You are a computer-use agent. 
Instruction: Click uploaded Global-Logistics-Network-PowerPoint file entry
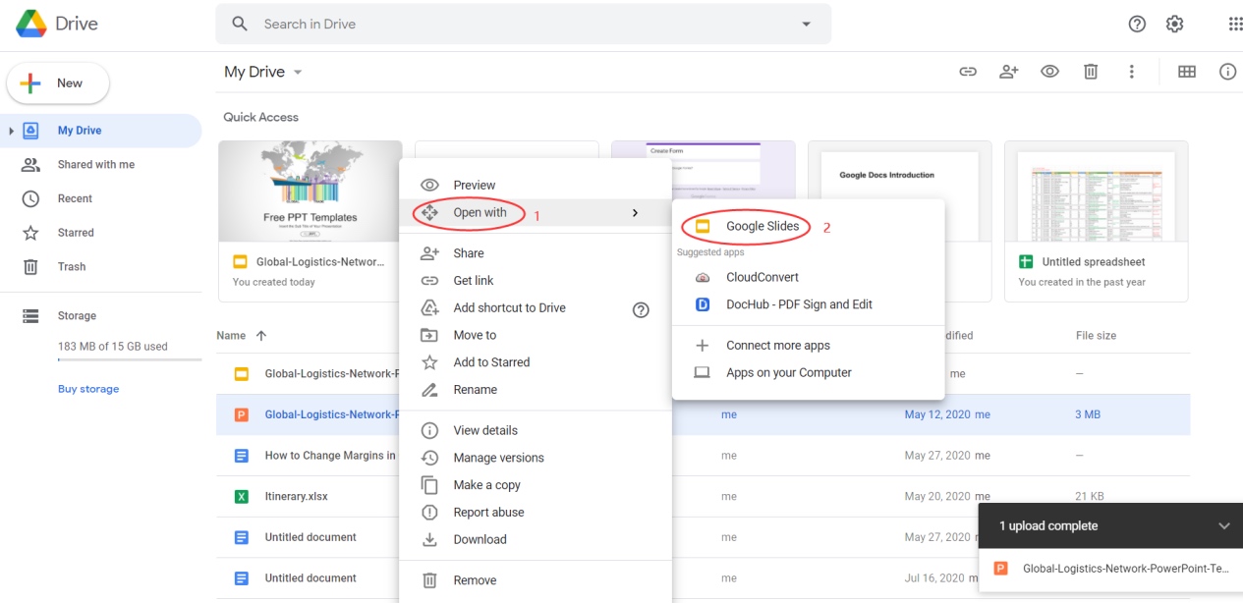[x=1111, y=569]
